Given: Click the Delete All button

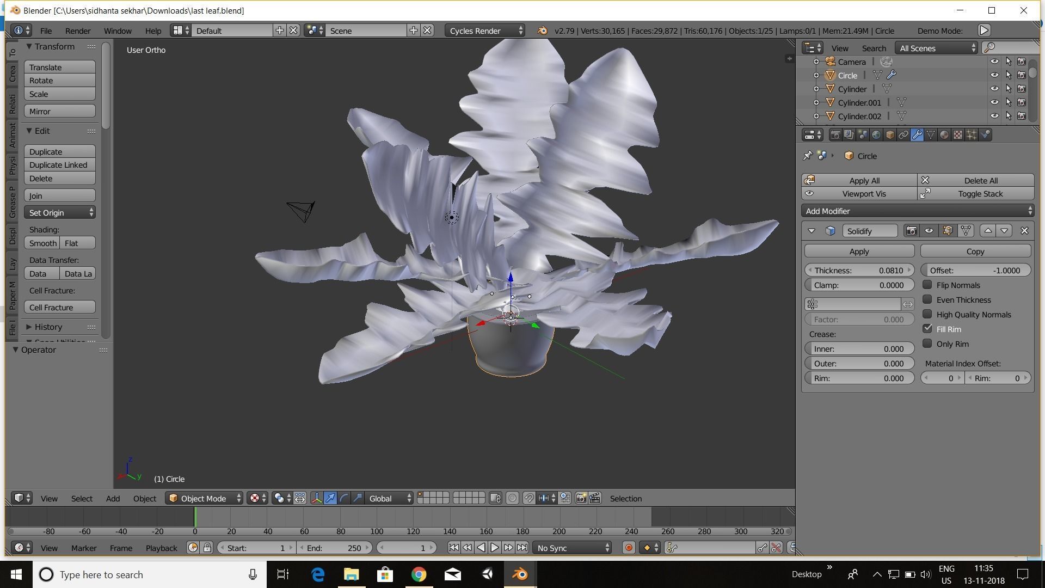Looking at the screenshot, I should click(x=976, y=180).
